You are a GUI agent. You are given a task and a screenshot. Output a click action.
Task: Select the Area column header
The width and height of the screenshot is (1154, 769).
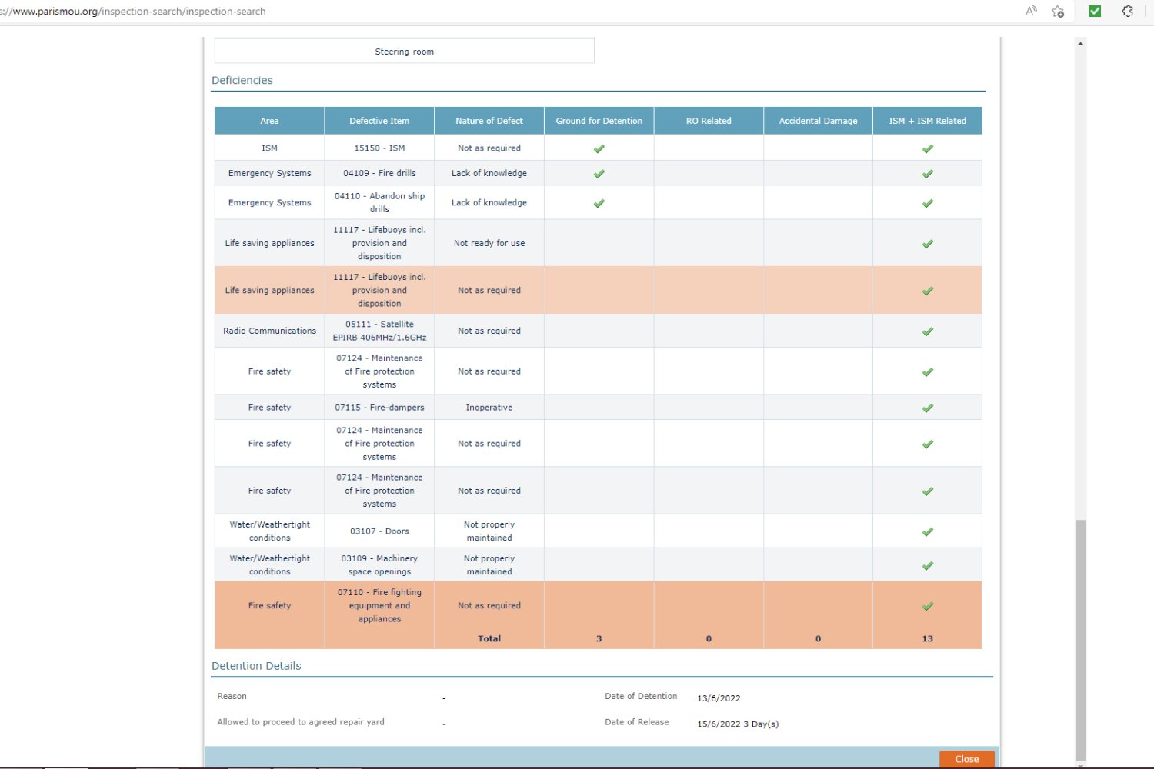(x=269, y=121)
